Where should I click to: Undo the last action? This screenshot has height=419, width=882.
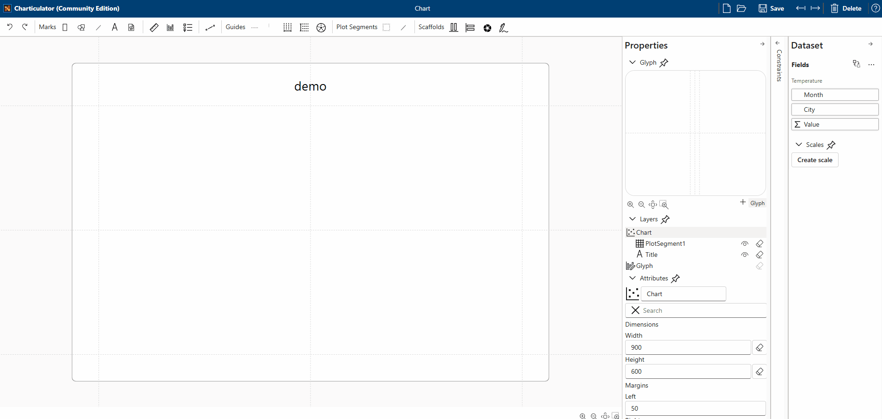coord(10,27)
